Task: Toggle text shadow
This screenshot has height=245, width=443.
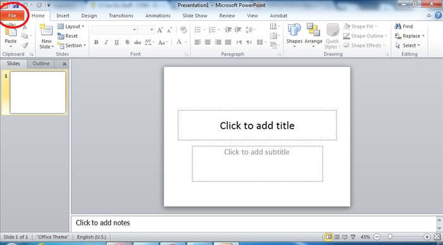Action: pyautogui.click(x=127, y=42)
